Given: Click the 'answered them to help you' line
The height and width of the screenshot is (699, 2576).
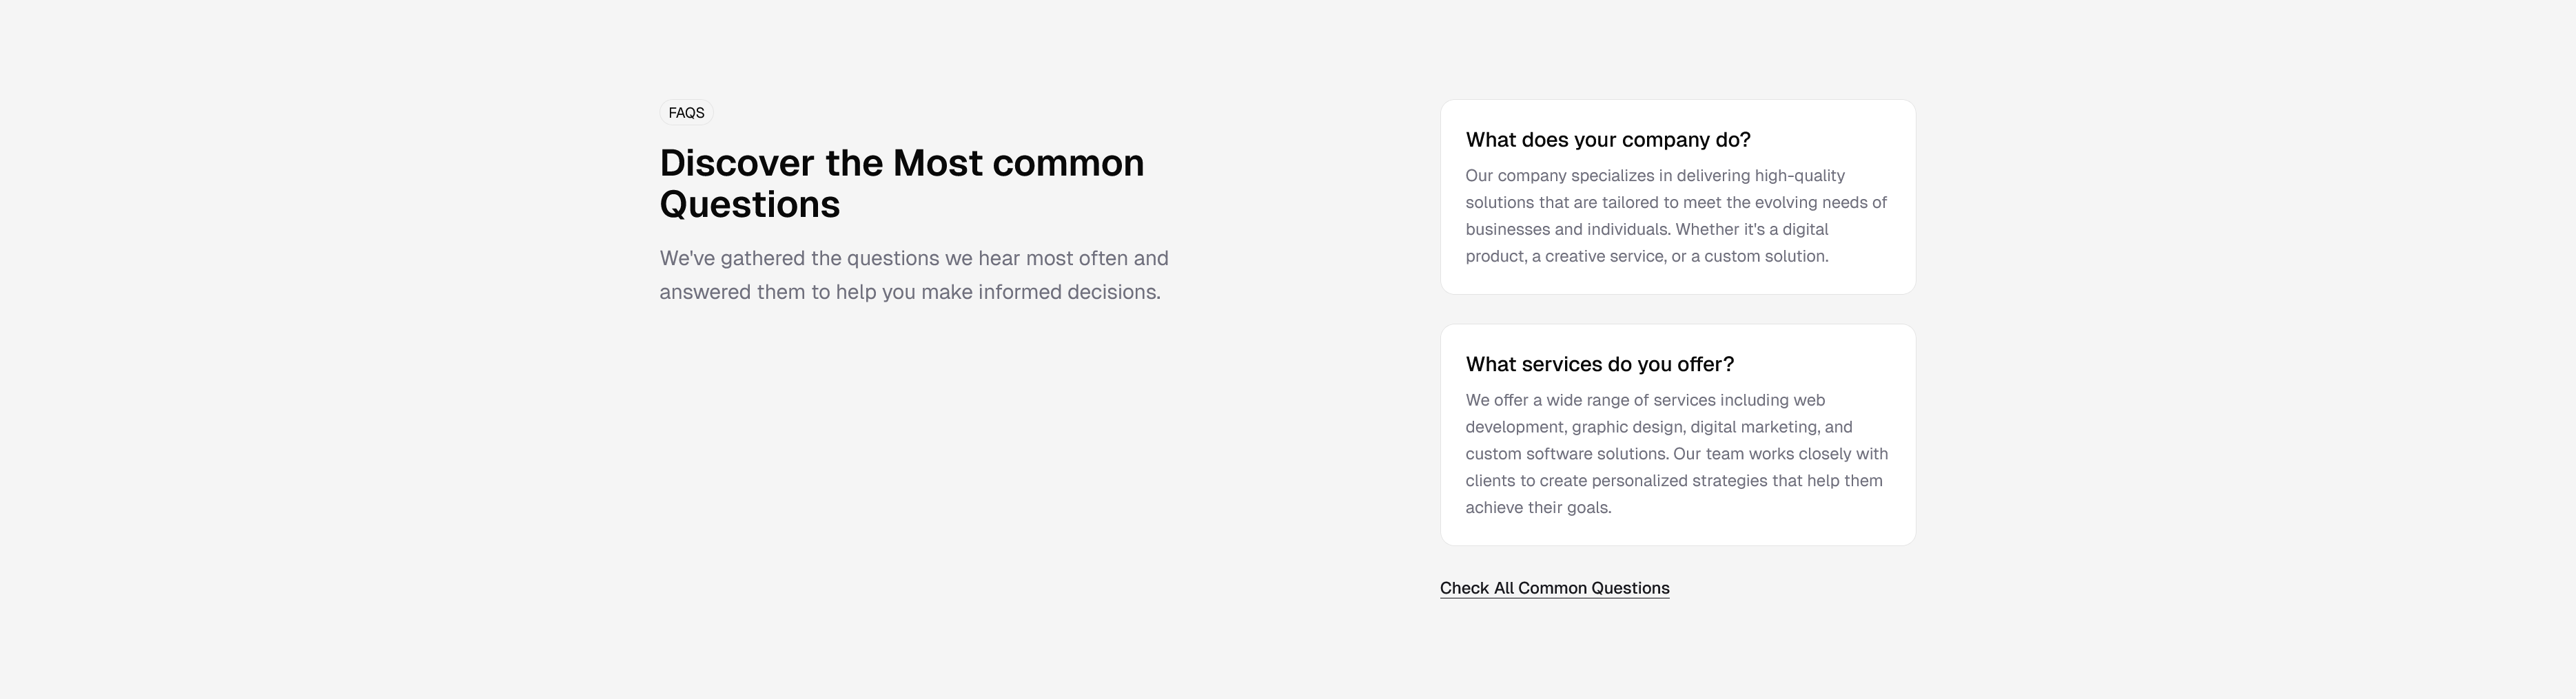Looking at the screenshot, I should tap(909, 292).
